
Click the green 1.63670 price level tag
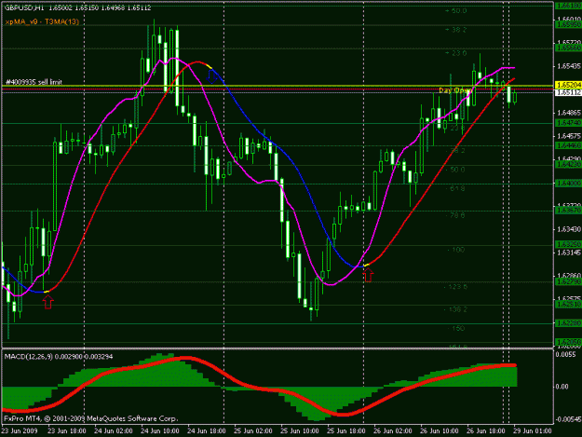pos(568,211)
